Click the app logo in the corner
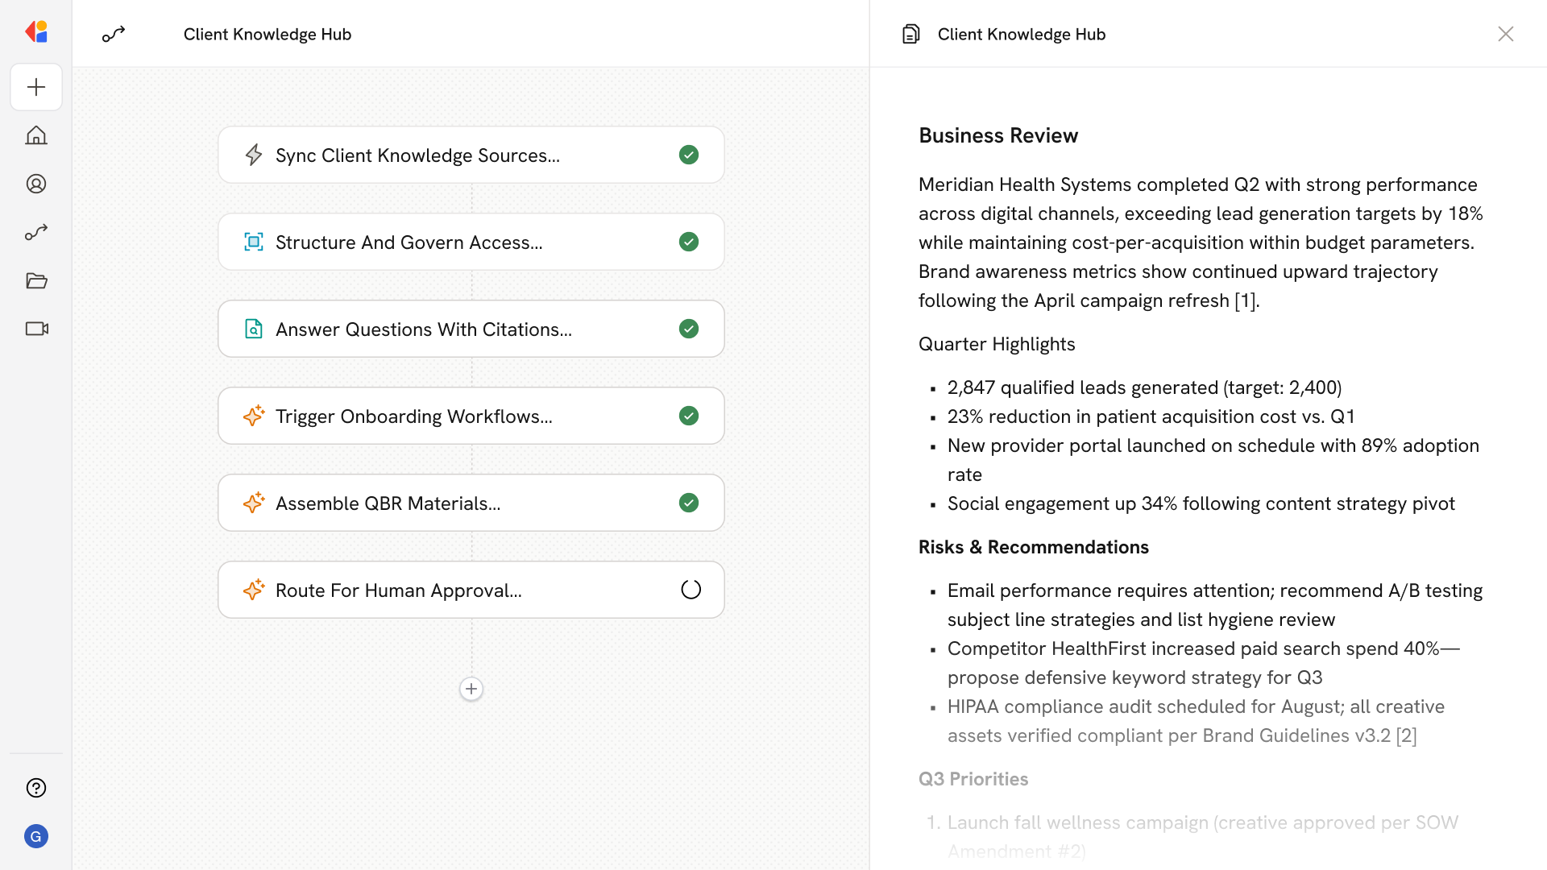Viewport: 1547px width, 870px height. pos(36,32)
